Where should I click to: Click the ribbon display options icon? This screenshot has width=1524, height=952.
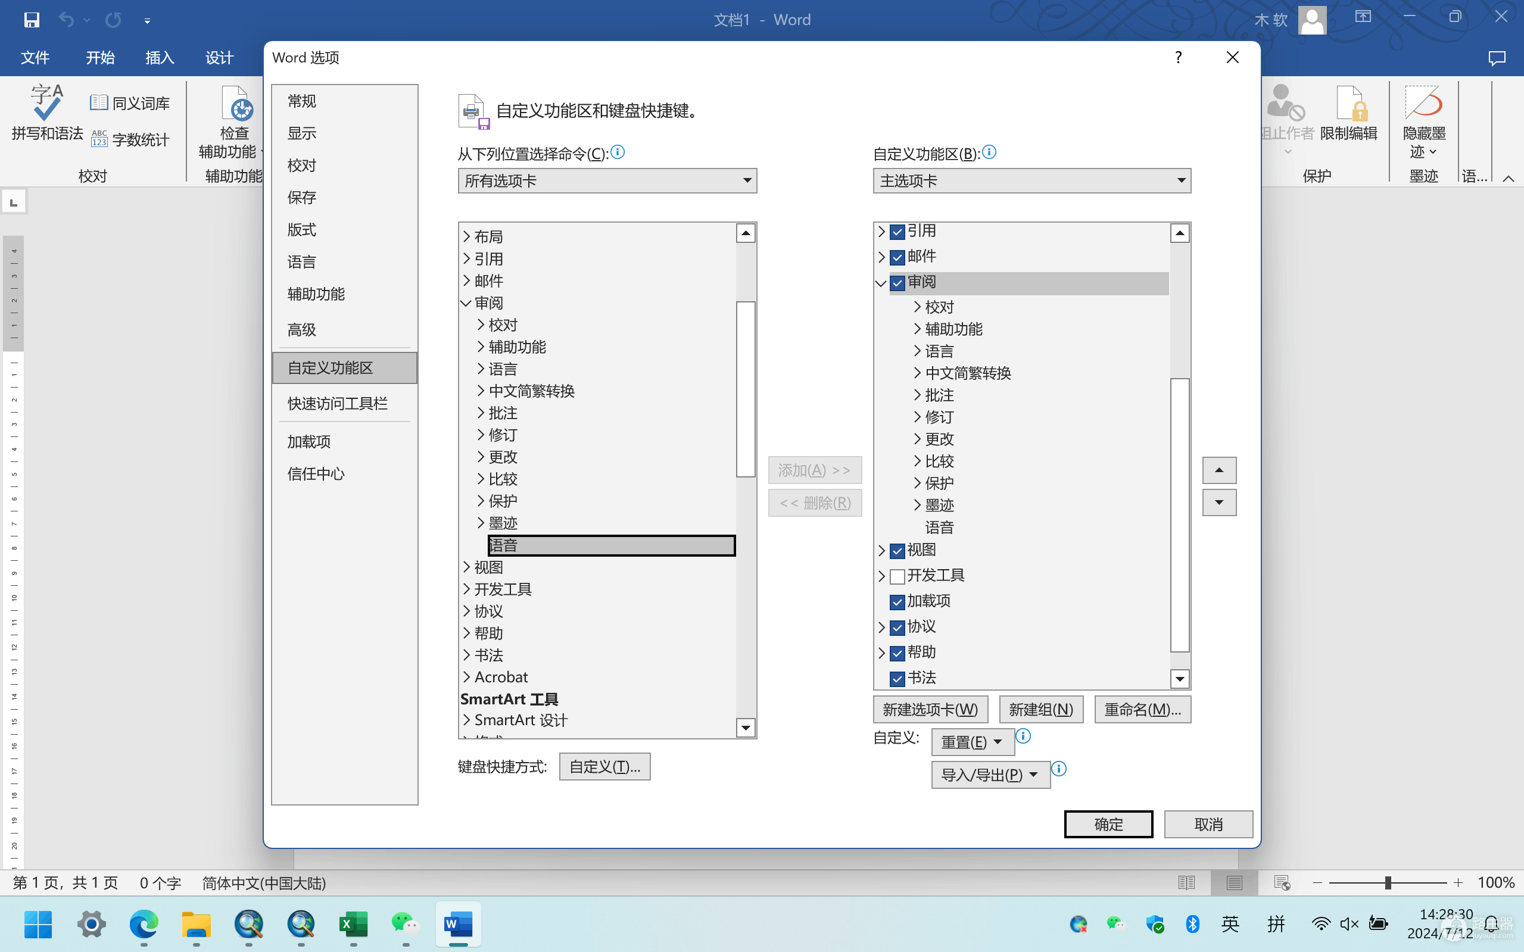click(x=1363, y=17)
